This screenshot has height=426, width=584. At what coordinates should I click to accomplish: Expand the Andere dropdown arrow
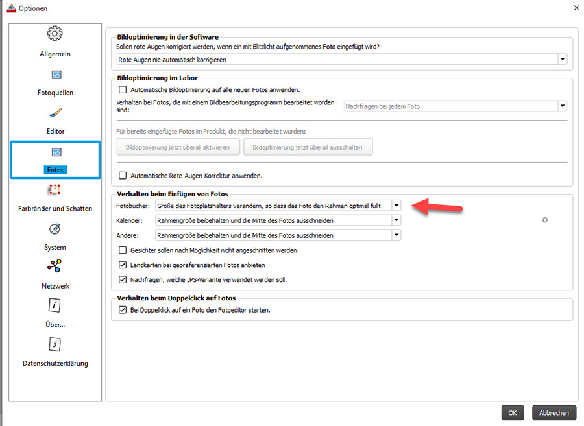click(x=396, y=235)
